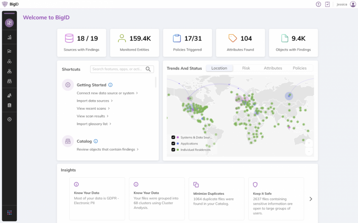Click the file icon on Objects with Findings
Image resolution: width=358 pixels, height=223 pixels.
click(x=285, y=38)
